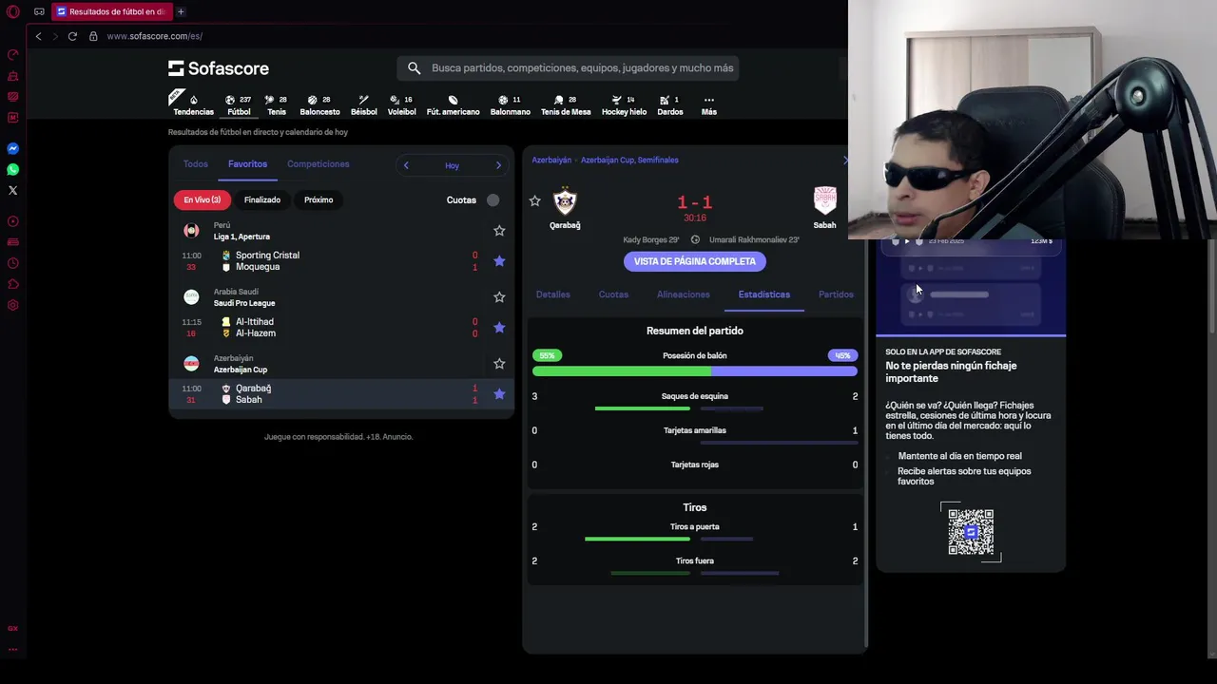1217x684 pixels.
Task: Open Messenger in the browser sidebar
Action: [x=12, y=148]
